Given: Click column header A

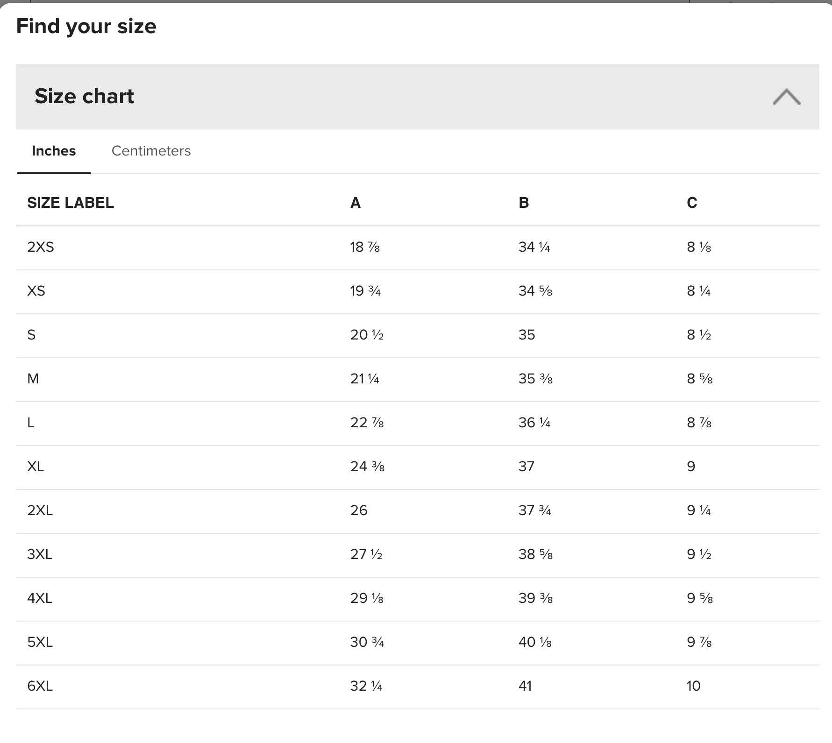Looking at the screenshot, I should coord(356,203).
